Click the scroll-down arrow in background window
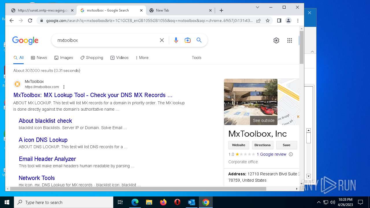This screenshot has width=370, height=208. click(308, 176)
